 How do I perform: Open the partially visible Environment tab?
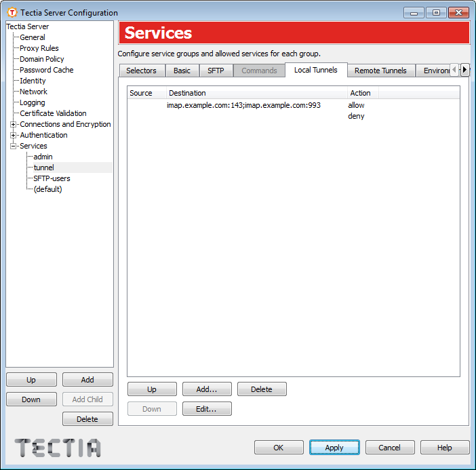[434, 71]
